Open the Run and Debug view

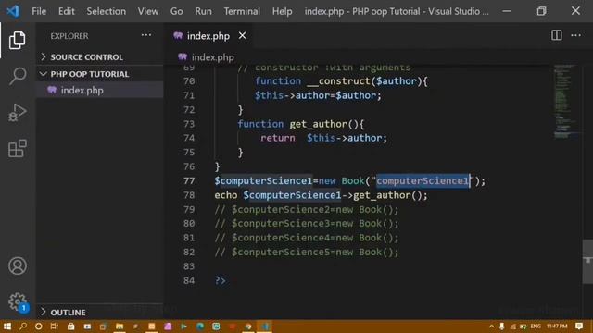click(x=17, y=113)
